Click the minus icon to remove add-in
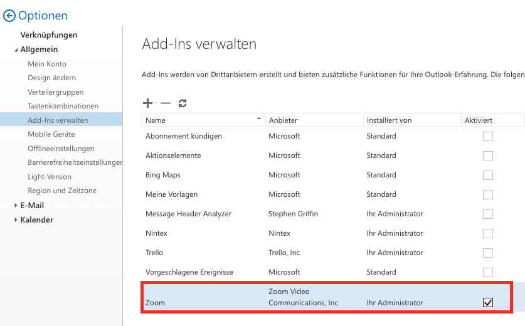The image size is (525, 326). [166, 103]
